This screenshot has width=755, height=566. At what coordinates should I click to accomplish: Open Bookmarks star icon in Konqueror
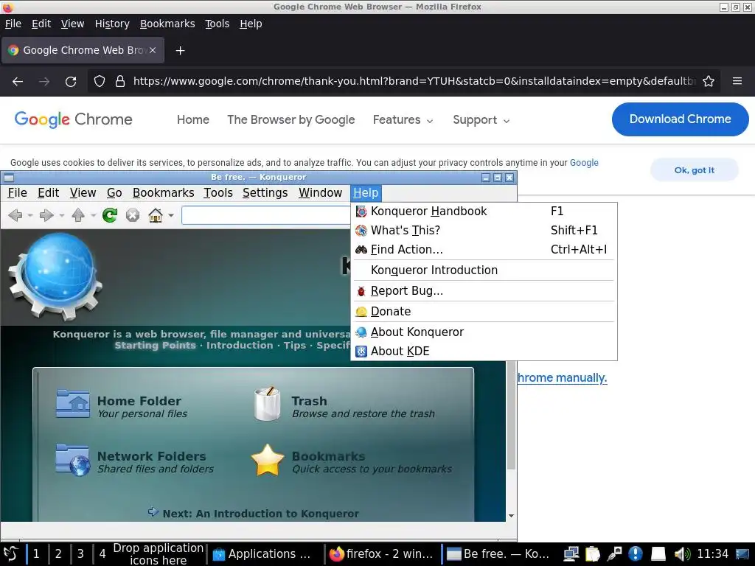click(268, 460)
